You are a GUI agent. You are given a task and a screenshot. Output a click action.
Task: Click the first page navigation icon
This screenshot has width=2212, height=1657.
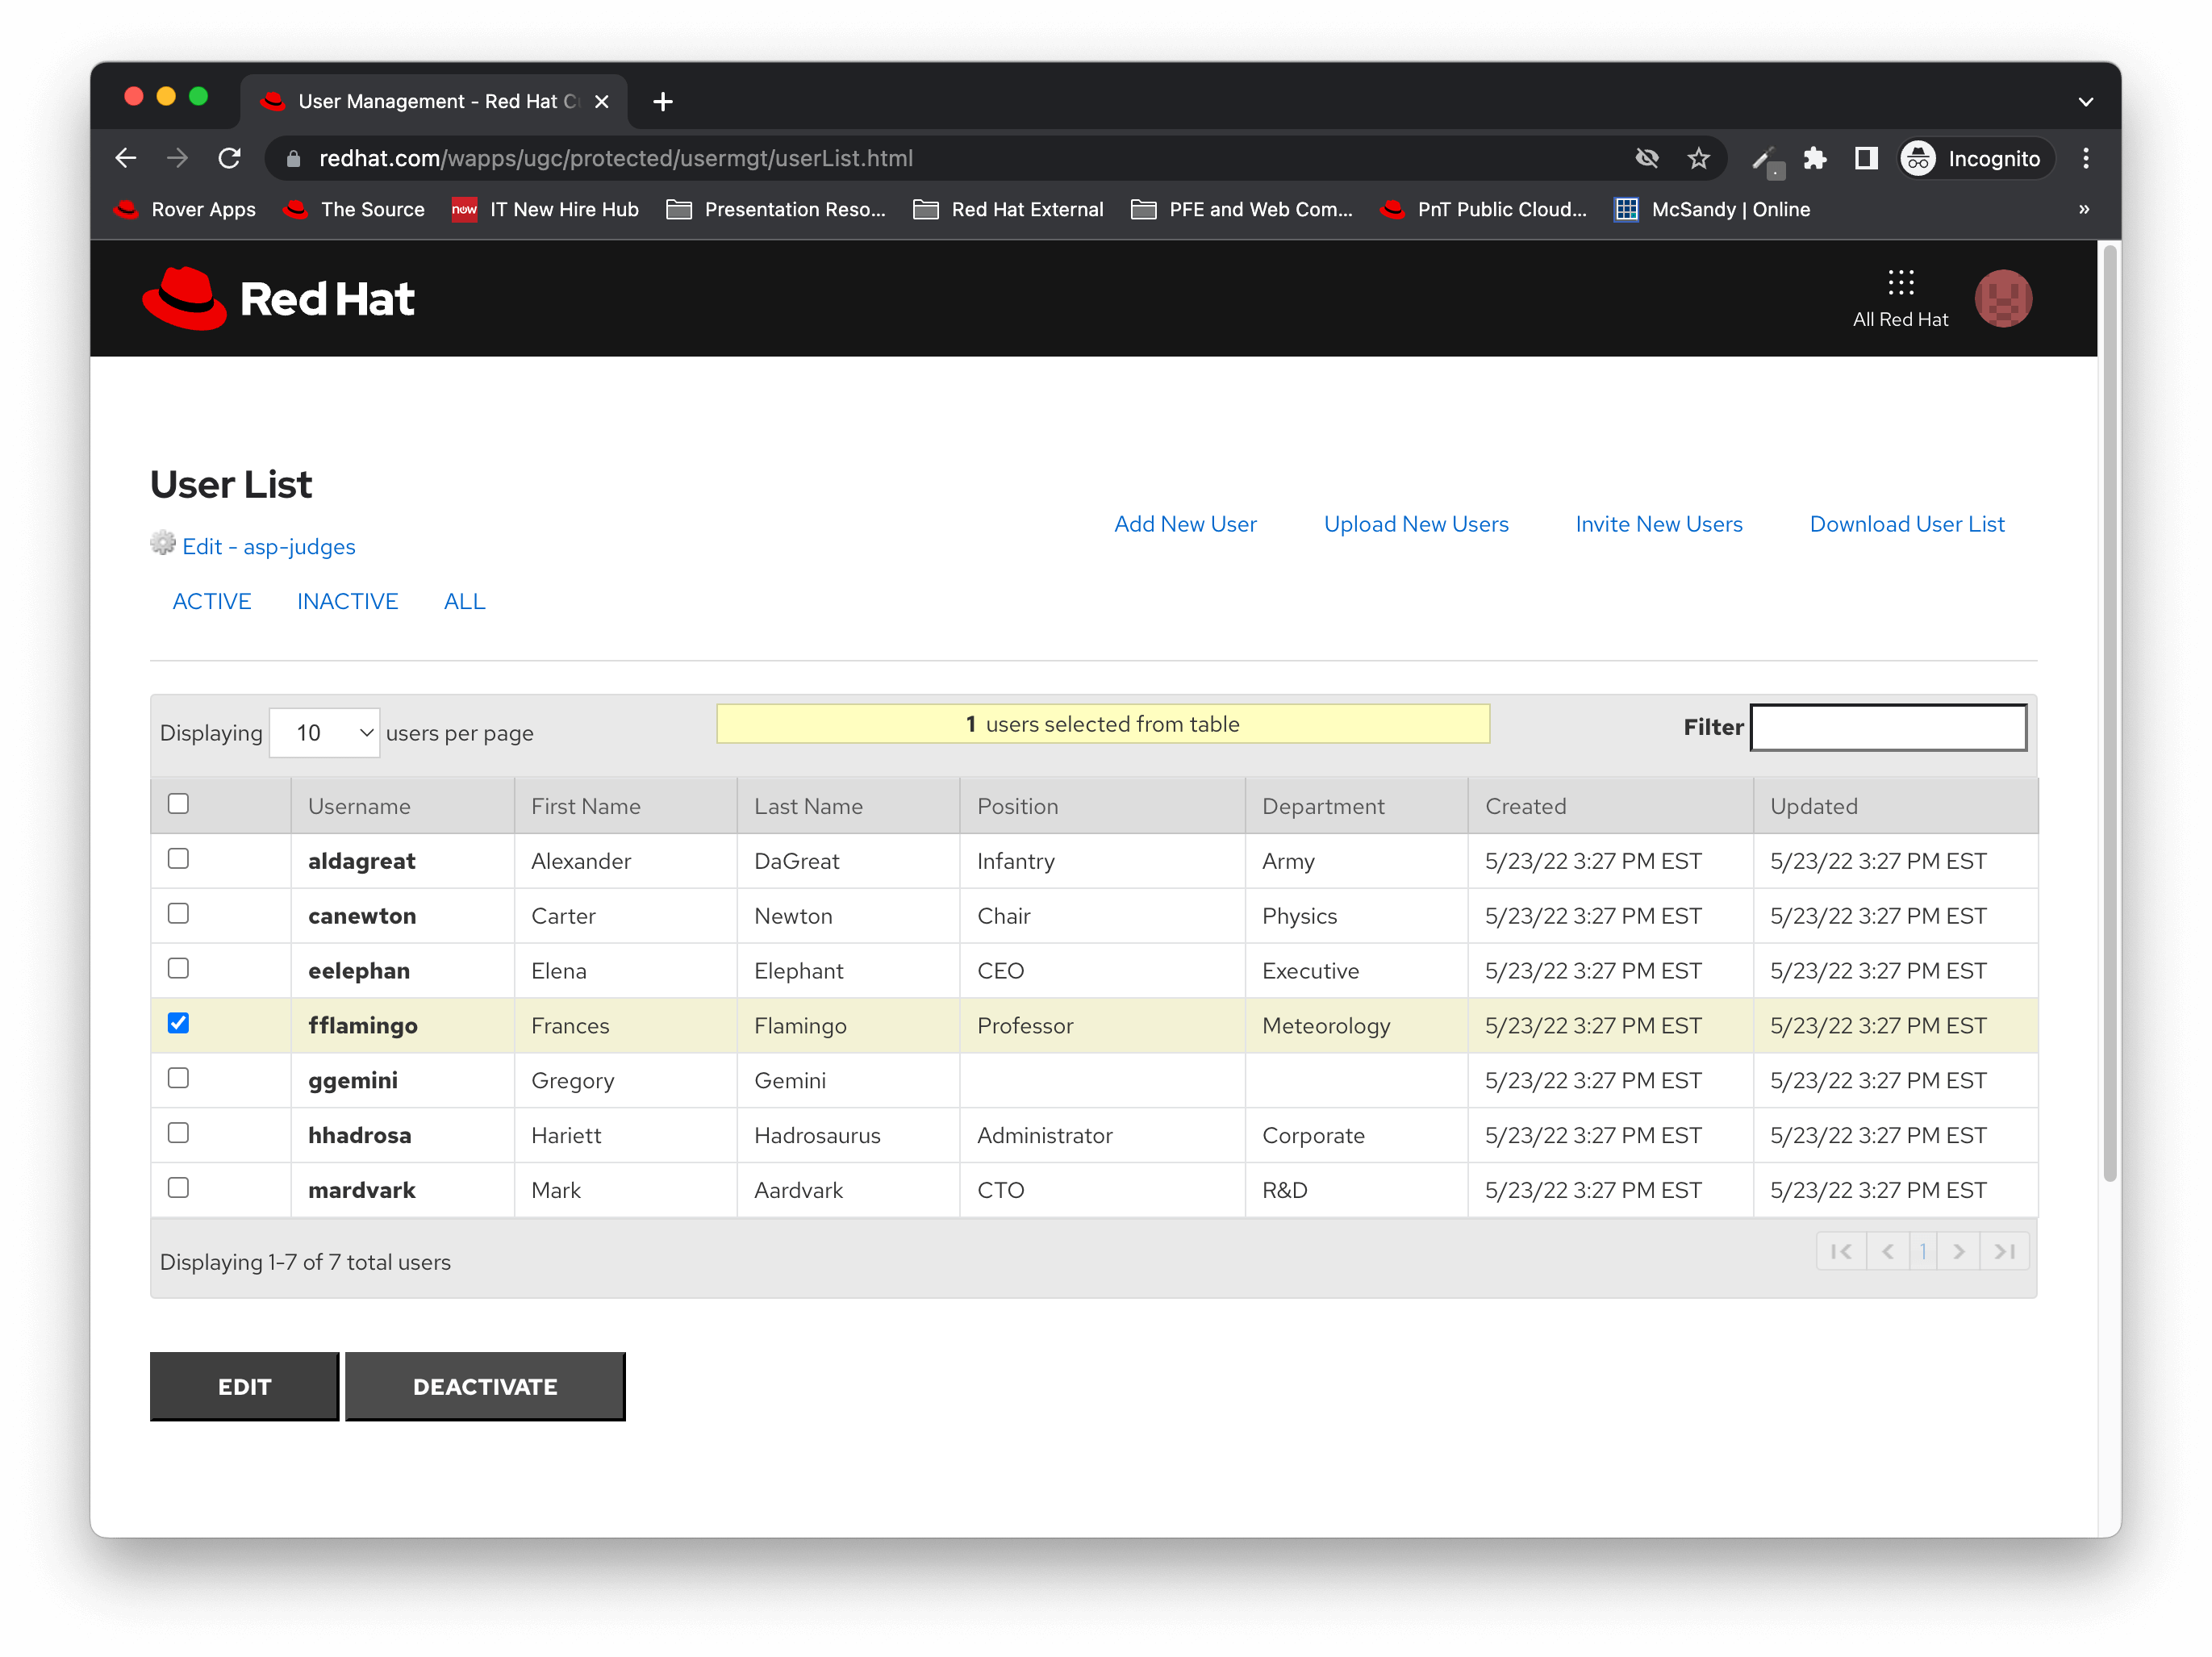[x=1841, y=1251]
